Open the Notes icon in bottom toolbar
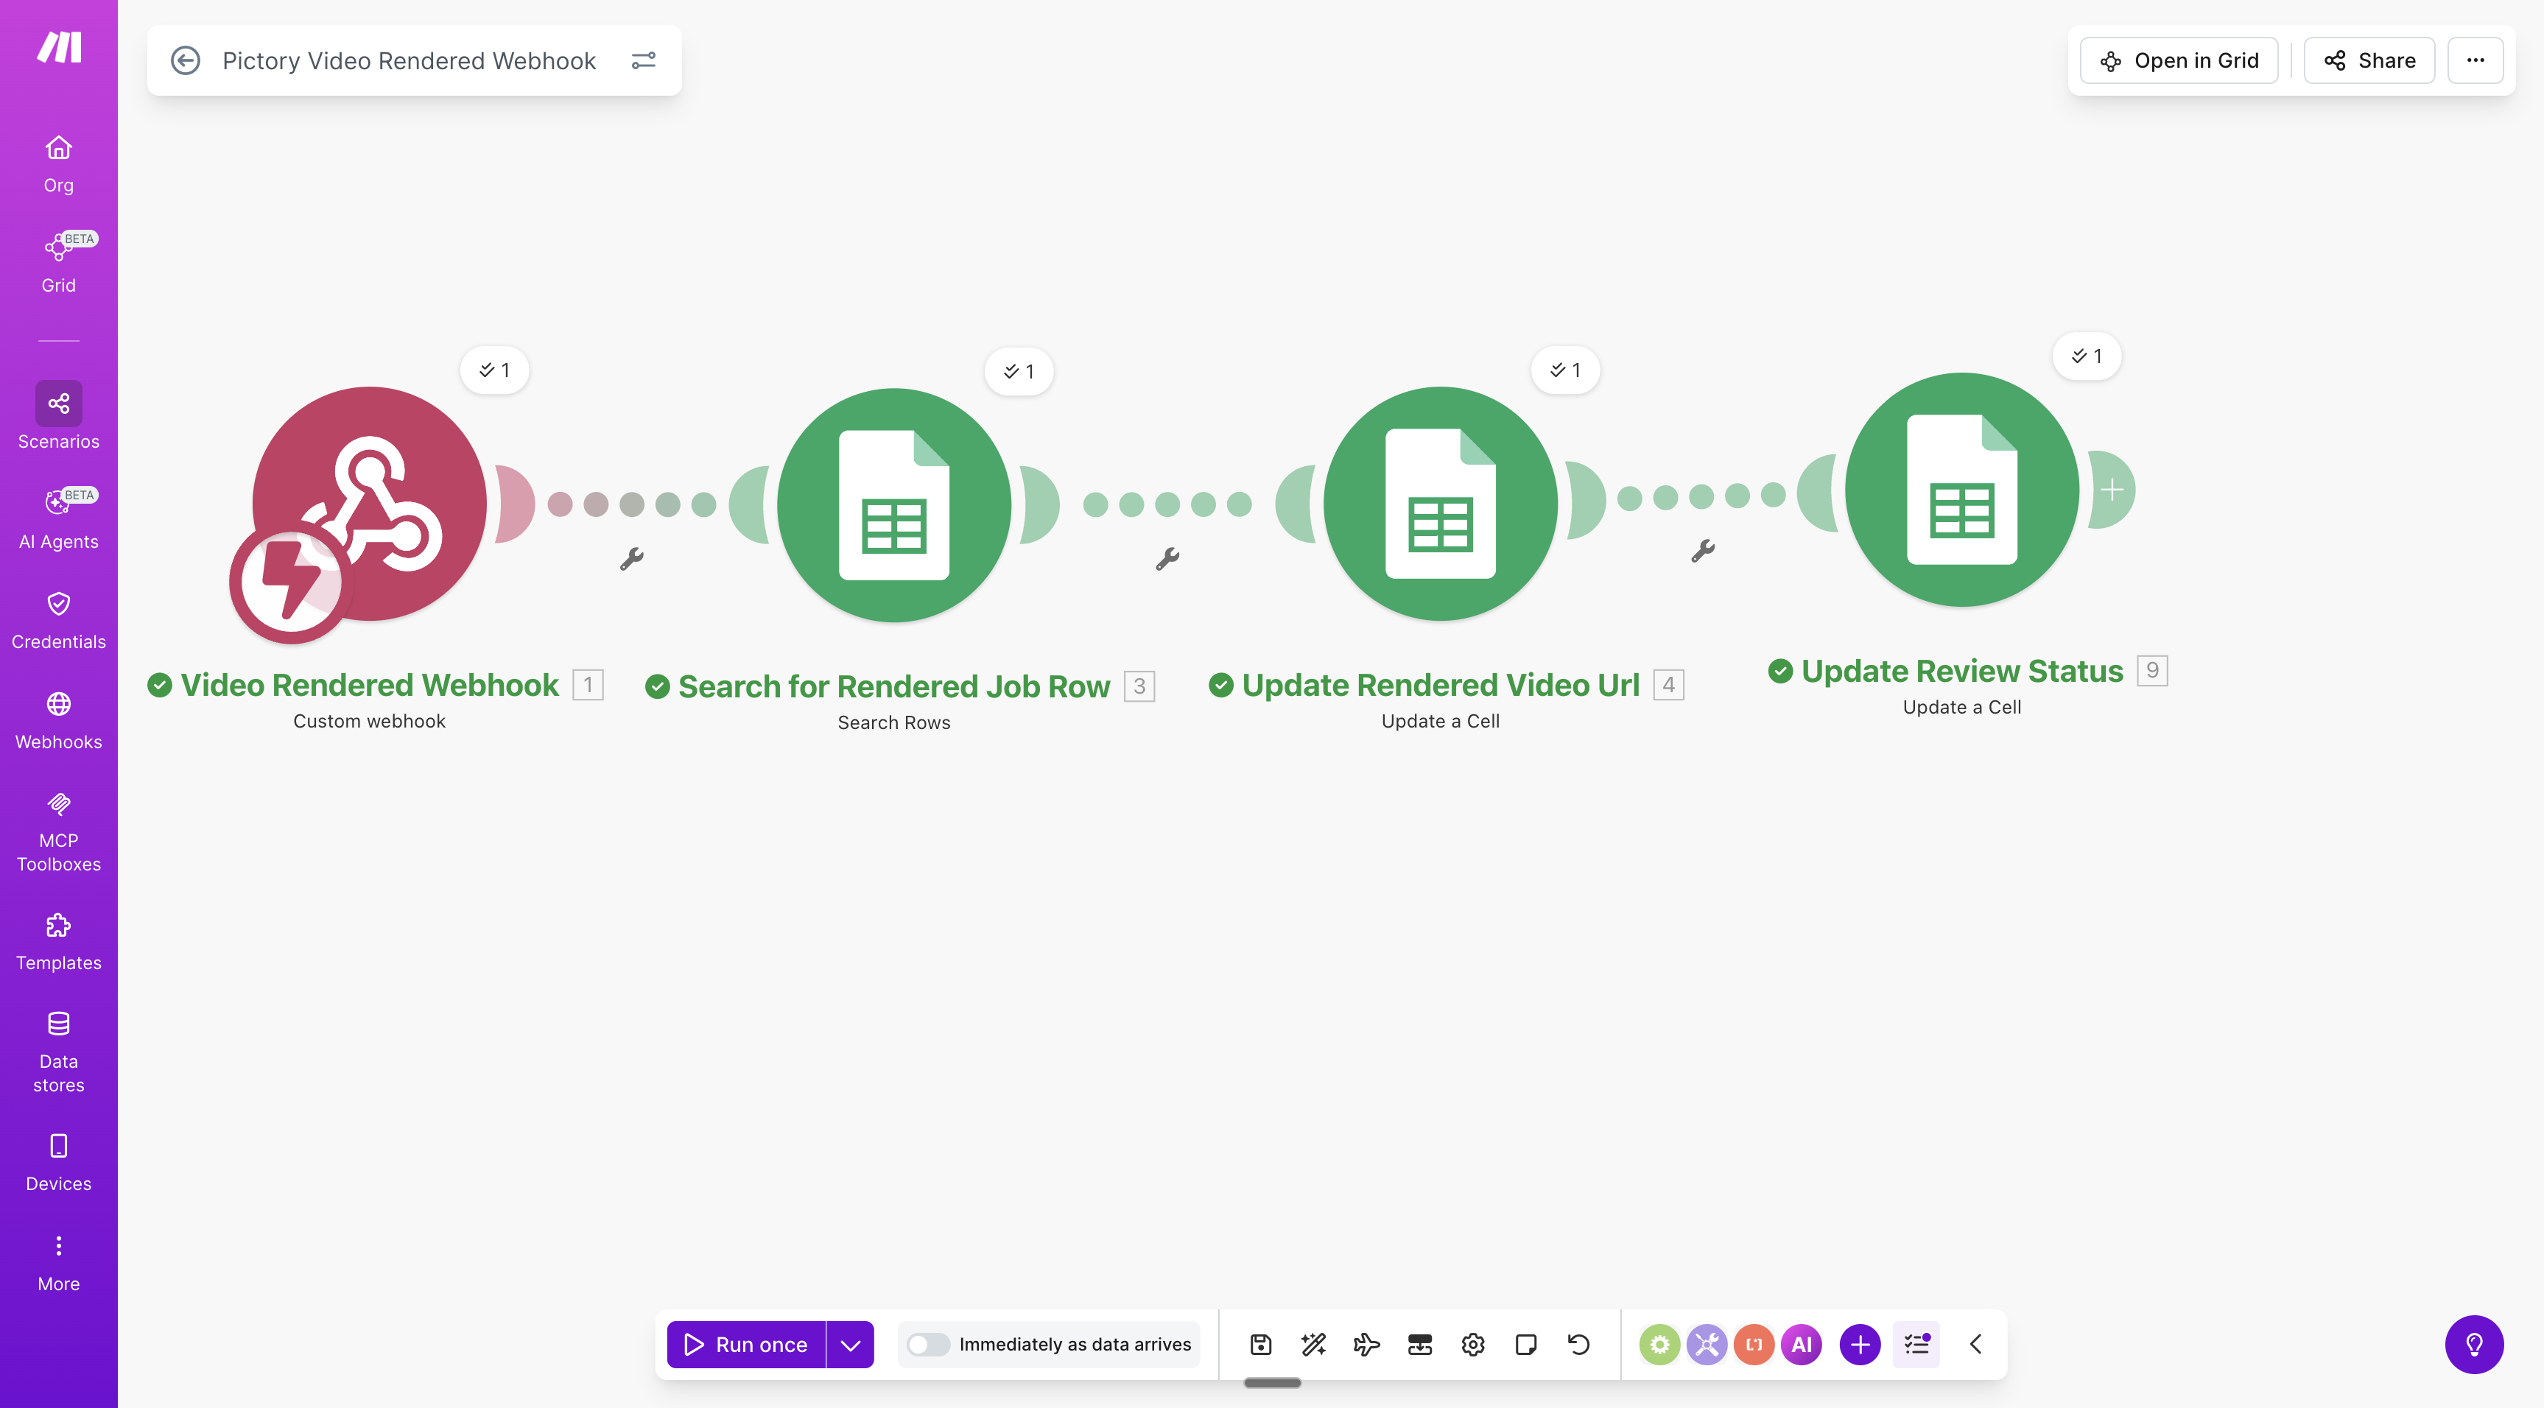The width and height of the screenshot is (2544, 1408). click(x=1526, y=1344)
